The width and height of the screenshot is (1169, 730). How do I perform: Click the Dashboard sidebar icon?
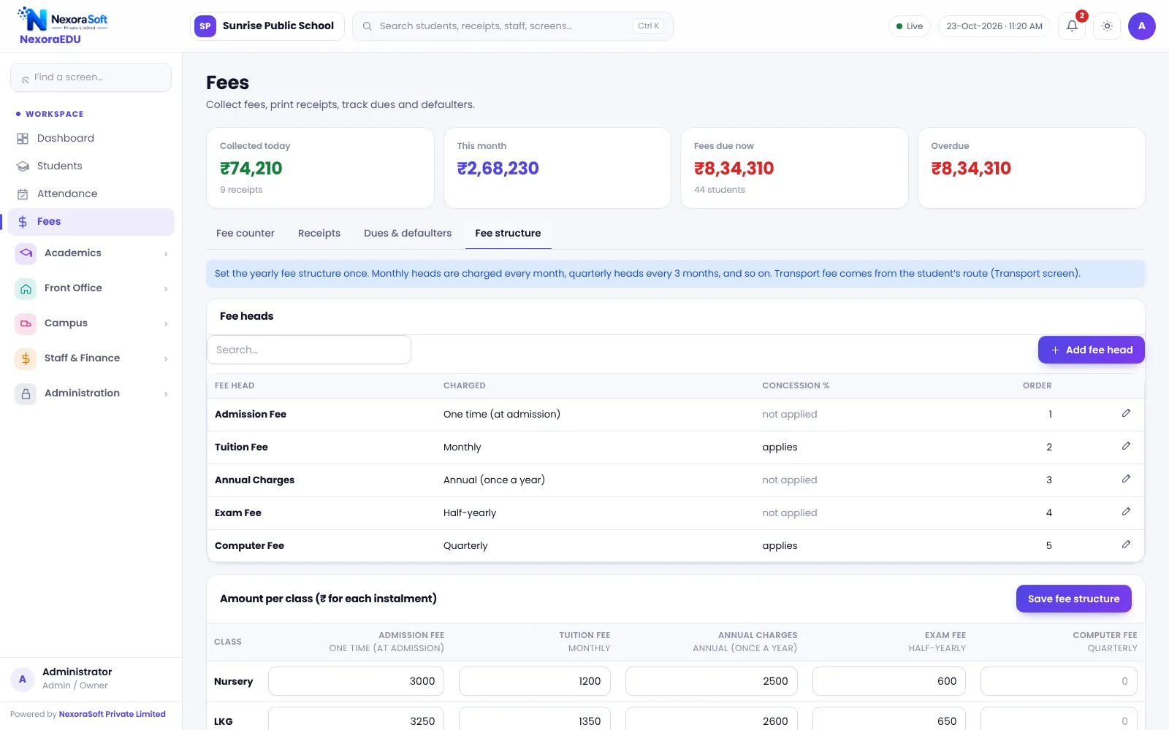point(23,138)
